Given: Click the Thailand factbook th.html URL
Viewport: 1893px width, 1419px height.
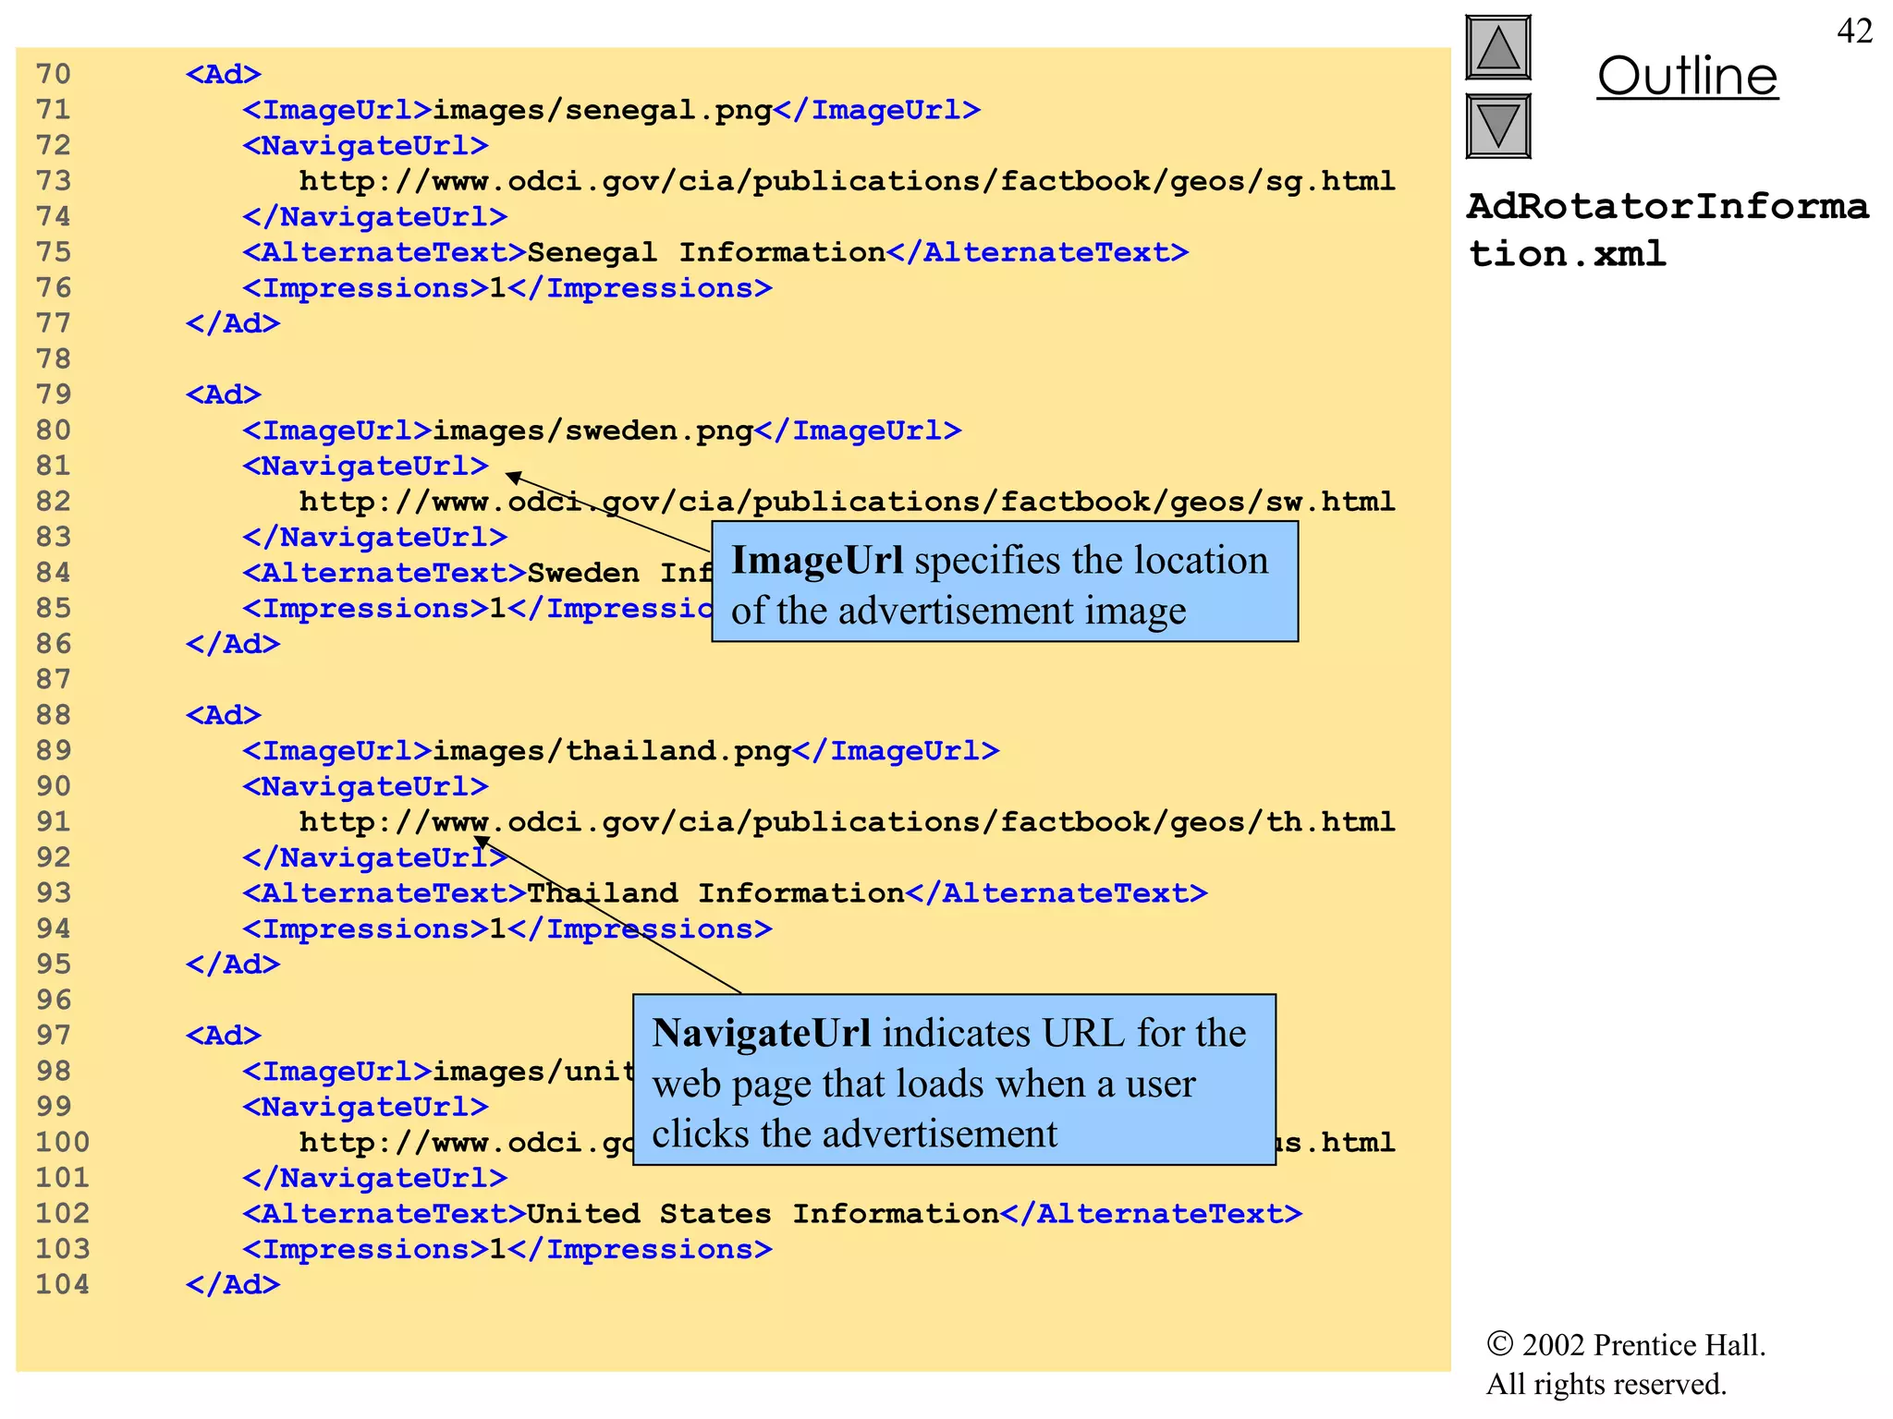Looking at the screenshot, I should coord(846,822).
